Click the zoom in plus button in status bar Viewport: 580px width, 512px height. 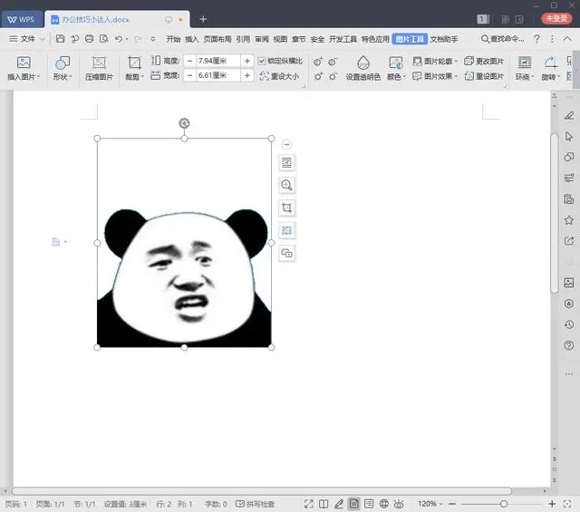[x=552, y=504]
